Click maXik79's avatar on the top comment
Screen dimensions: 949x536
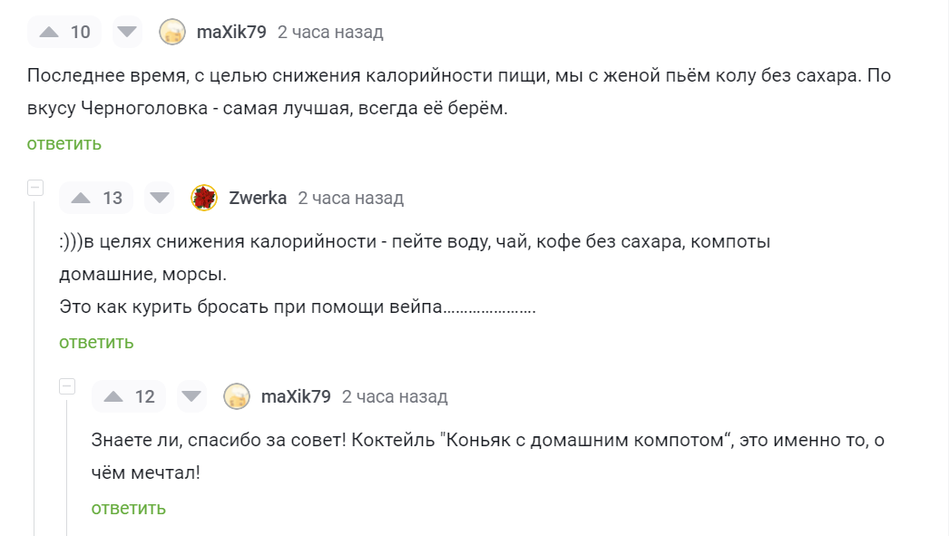pyautogui.click(x=171, y=31)
